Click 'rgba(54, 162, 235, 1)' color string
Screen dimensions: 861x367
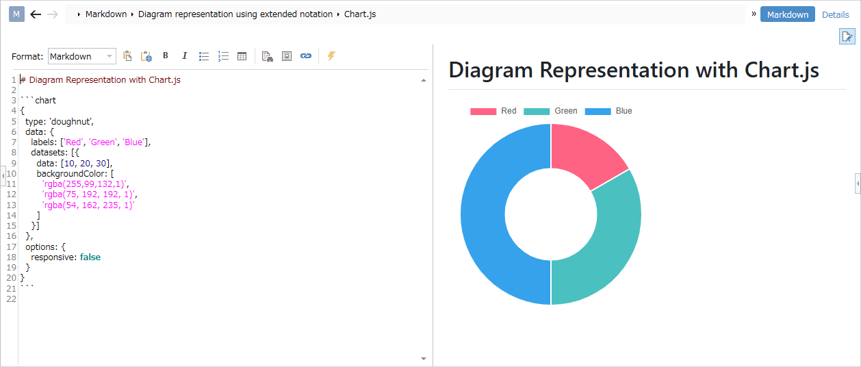[x=88, y=204]
